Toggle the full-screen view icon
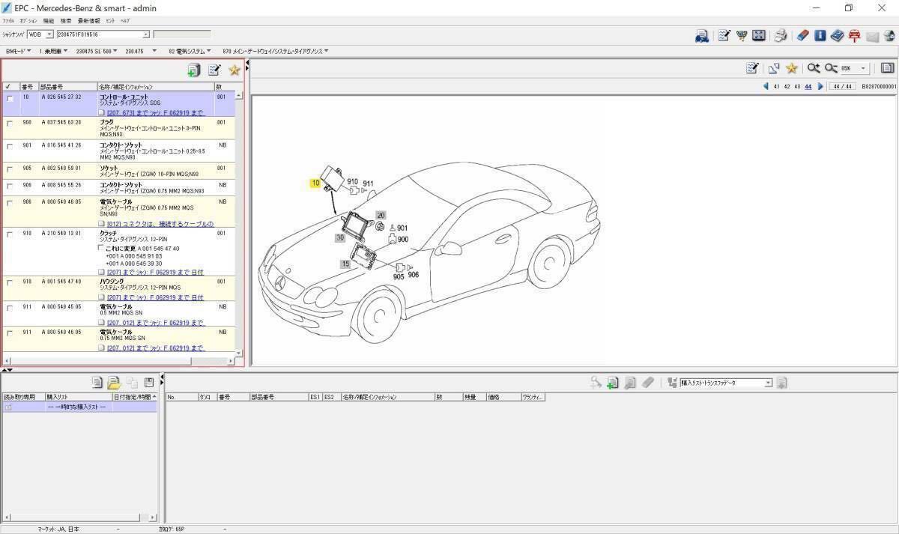This screenshot has height=534, width=899. [759, 35]
